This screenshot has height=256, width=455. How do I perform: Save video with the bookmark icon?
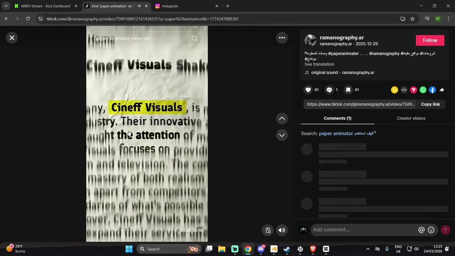(348, 90)
